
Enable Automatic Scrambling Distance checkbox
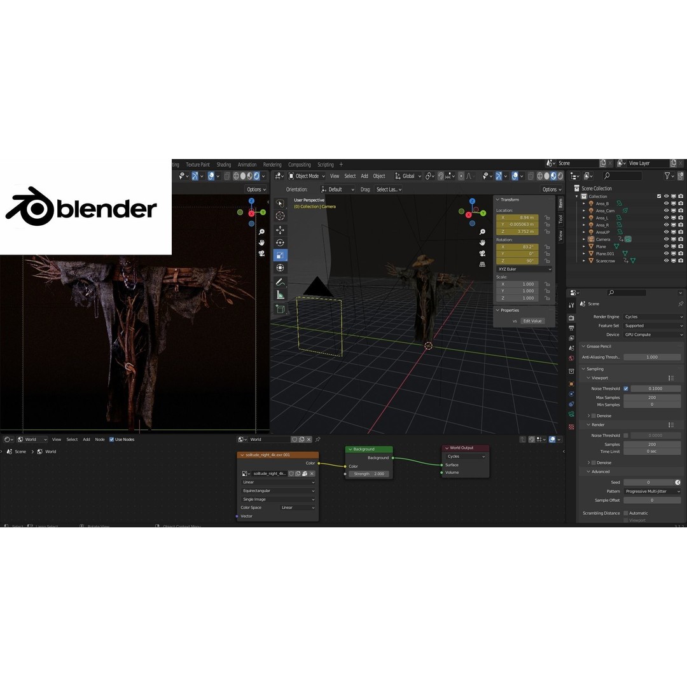click(626, 513)
